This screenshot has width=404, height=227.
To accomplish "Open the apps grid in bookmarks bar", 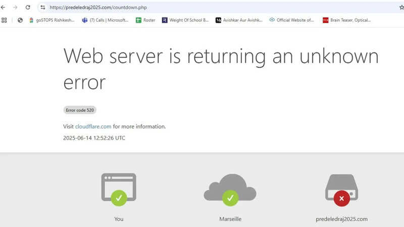I will coord(5,20).
